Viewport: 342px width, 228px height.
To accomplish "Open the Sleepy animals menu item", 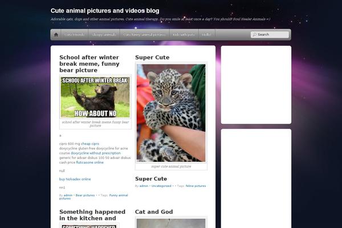I will (104, 35).
